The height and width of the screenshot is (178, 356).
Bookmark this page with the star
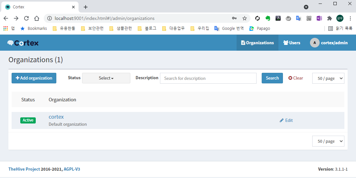(245, 18)
